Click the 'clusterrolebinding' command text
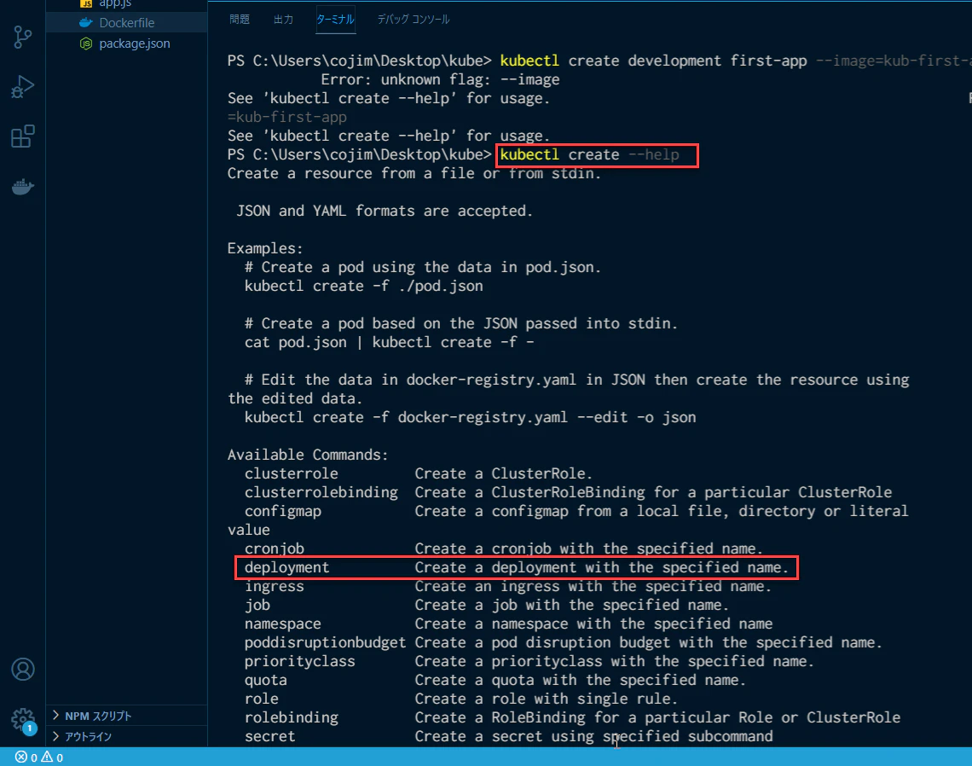 (x=321, y=492)
